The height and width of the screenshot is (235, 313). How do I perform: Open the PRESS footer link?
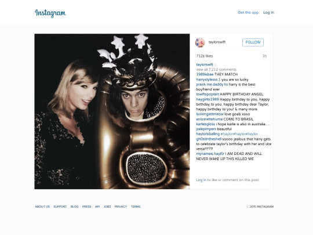click(x=86, y=207)
